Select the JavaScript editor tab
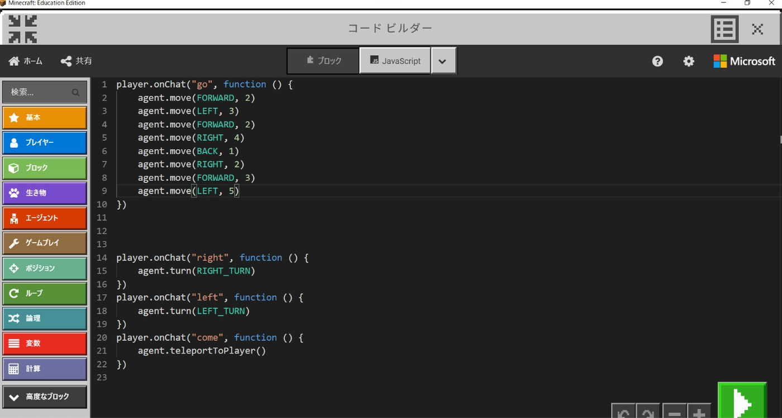The image size is (782, 418). click(395, 61)
